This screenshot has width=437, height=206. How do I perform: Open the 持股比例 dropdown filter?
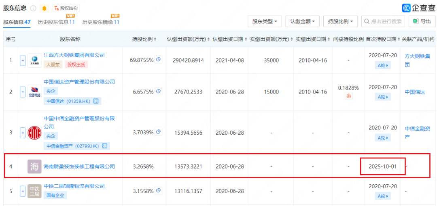341,21
